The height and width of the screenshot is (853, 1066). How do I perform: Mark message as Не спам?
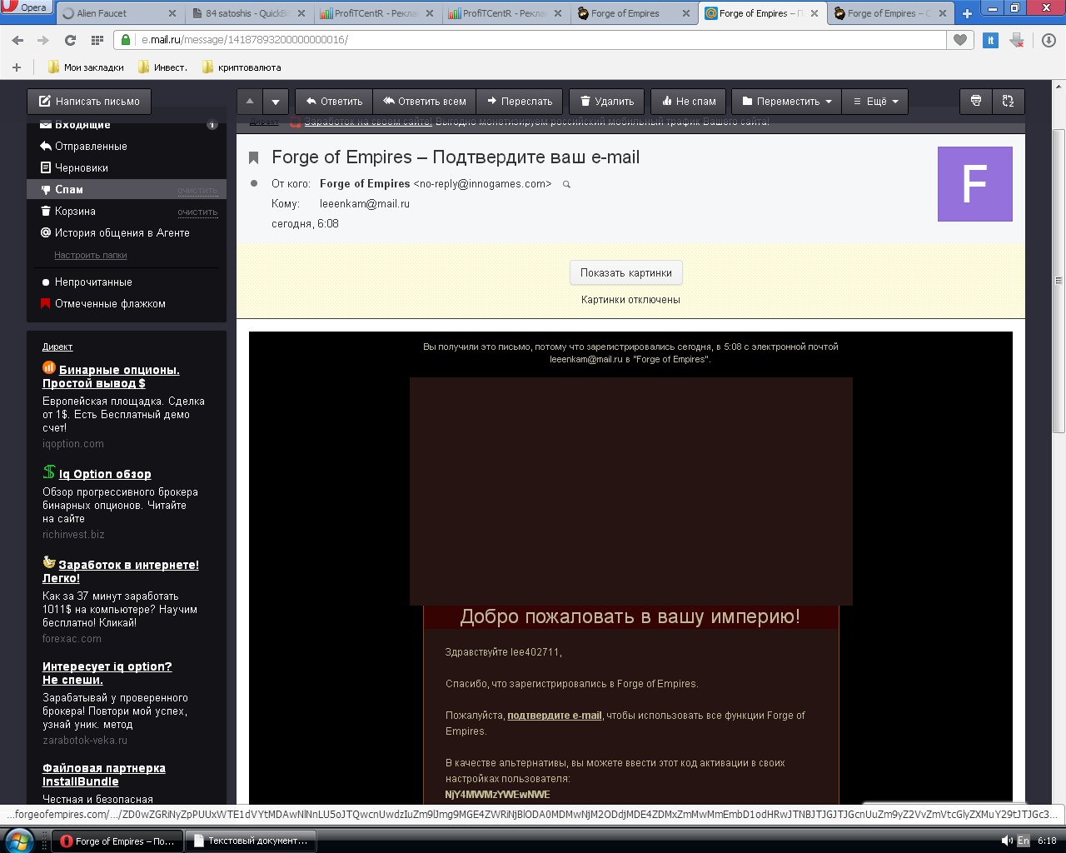click(x=689, y=102)
